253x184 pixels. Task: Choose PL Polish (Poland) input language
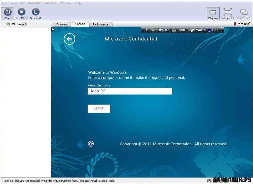(158, 30)
